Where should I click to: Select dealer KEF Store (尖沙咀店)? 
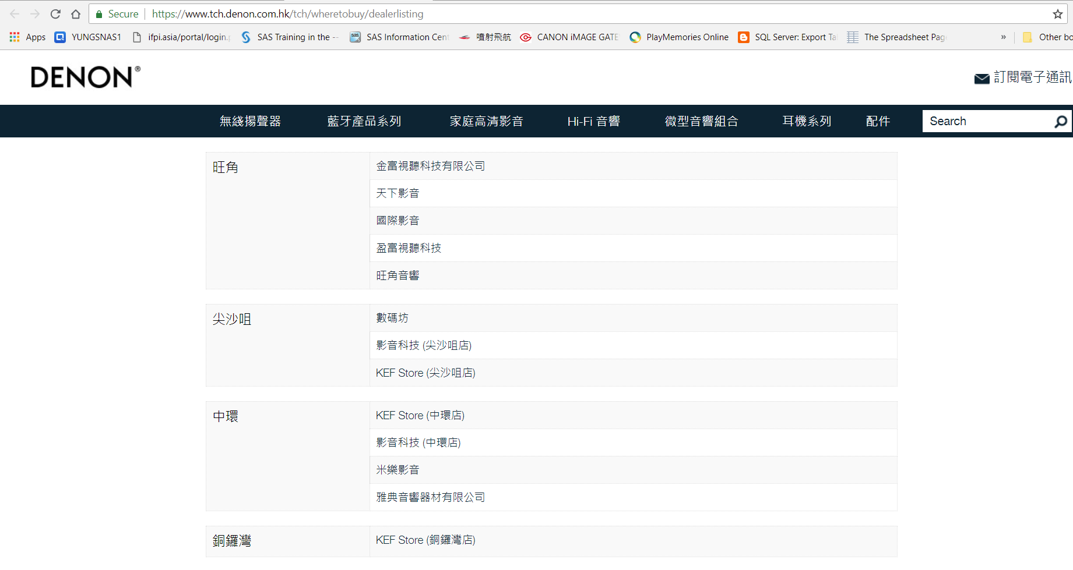pos(425,373)
